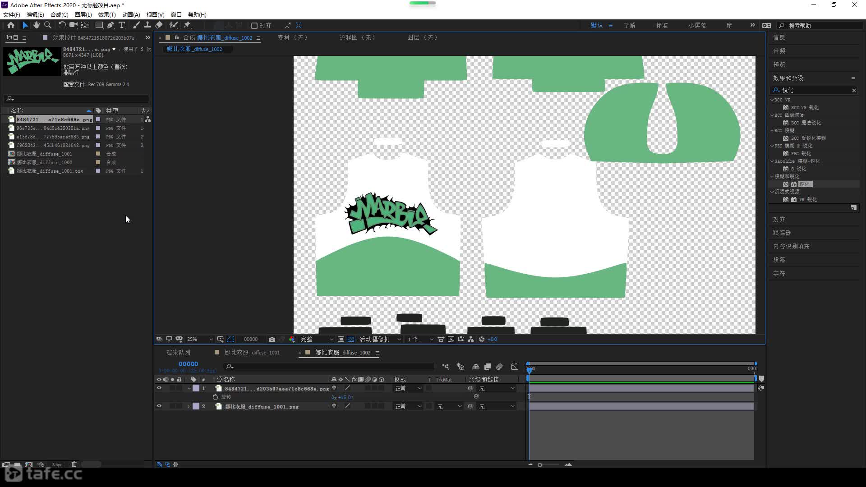Select the Rectangle shape tool
Viewport: 866px width, 487px height.
click(99, 25)
